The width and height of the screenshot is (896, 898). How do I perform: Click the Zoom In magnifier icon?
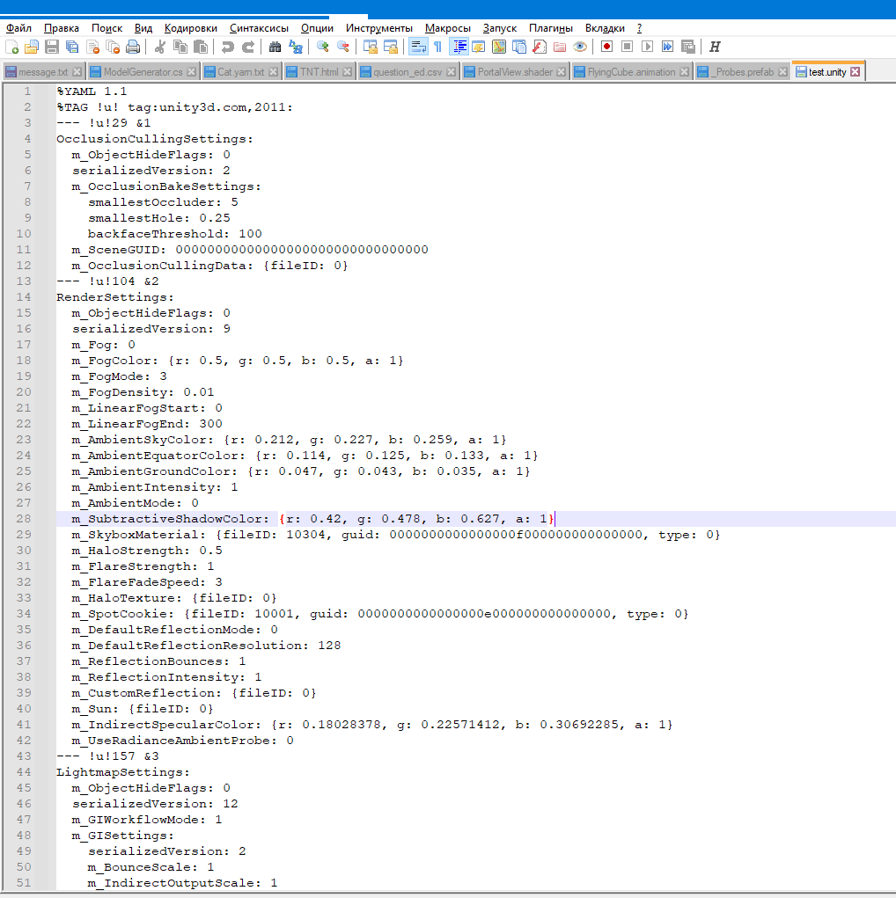click(x=323, y=47)
